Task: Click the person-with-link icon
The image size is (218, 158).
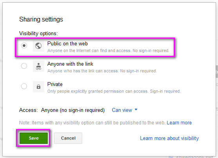Action: point(38,66)
